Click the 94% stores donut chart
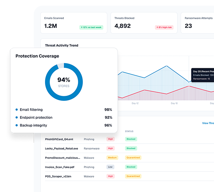The width and height of the screenshot is (214, 192). tap(64, 82)
